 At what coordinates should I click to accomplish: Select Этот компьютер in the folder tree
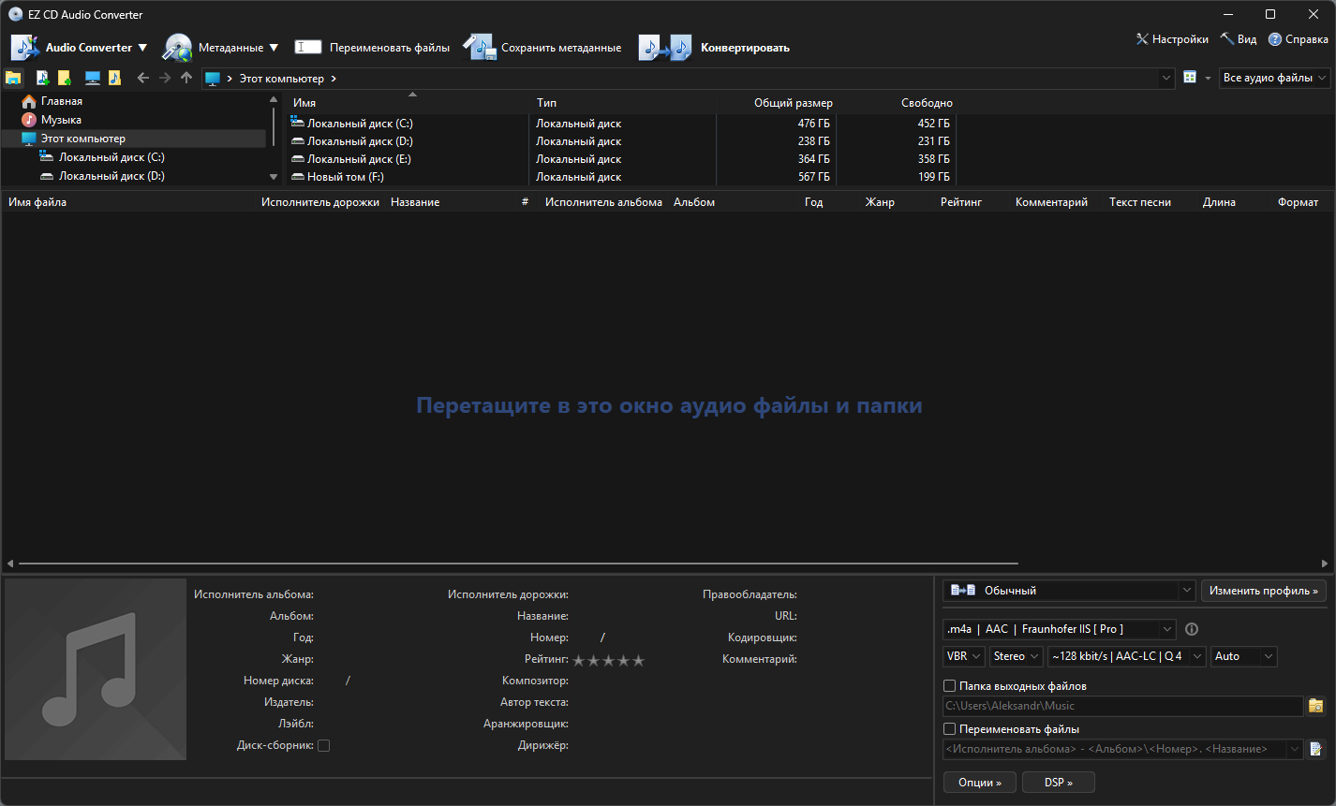coord(82,139)
